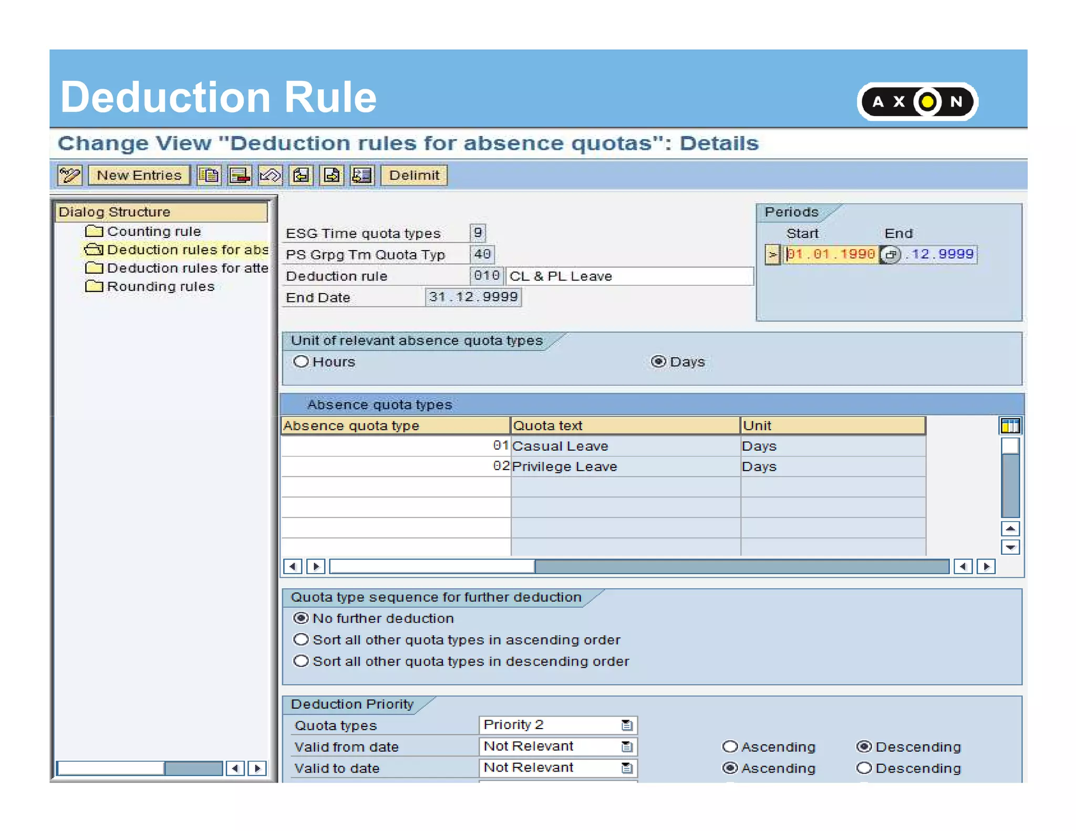Edit the CL & PL Leave description field
This screenshot has height=831, width=1076.
(x=629, y=276)
